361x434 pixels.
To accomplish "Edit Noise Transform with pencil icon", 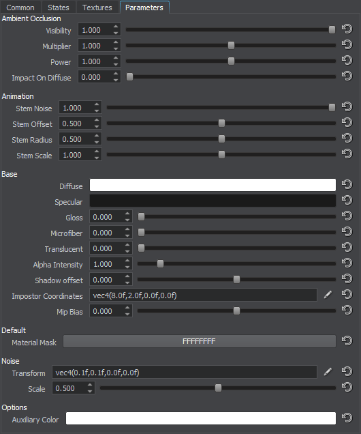I will click(x=328, y=372).
